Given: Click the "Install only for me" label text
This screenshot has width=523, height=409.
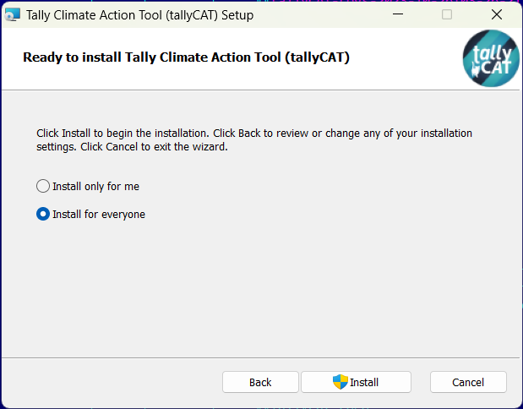Looking at the screenshot, I should 96,186.
